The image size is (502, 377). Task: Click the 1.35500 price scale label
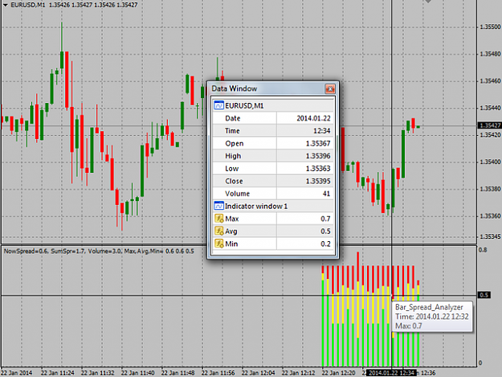point(490,27)
